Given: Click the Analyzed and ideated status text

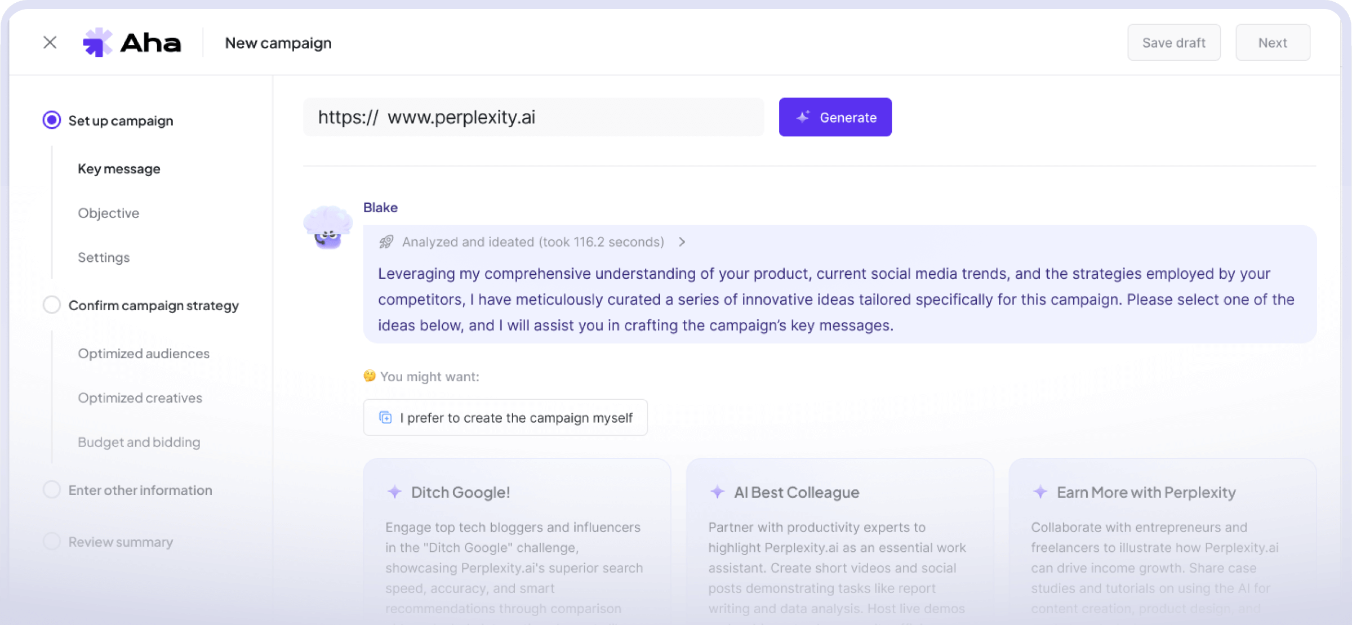Looking at the screenshot, I should 533,242.
